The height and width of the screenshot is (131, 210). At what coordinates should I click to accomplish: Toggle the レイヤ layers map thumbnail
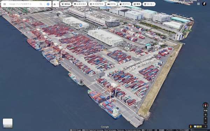8,123
